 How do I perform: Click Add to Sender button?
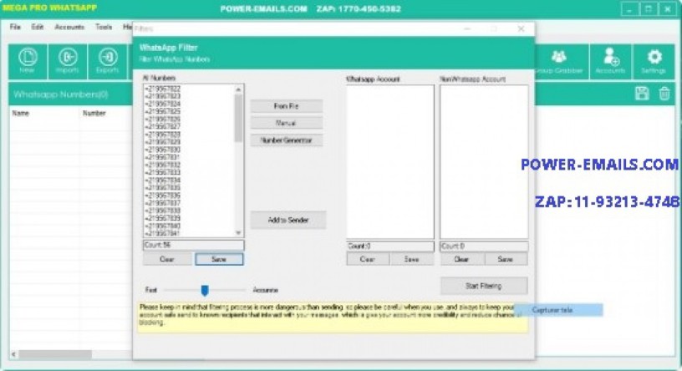click(x=288, y=220)
